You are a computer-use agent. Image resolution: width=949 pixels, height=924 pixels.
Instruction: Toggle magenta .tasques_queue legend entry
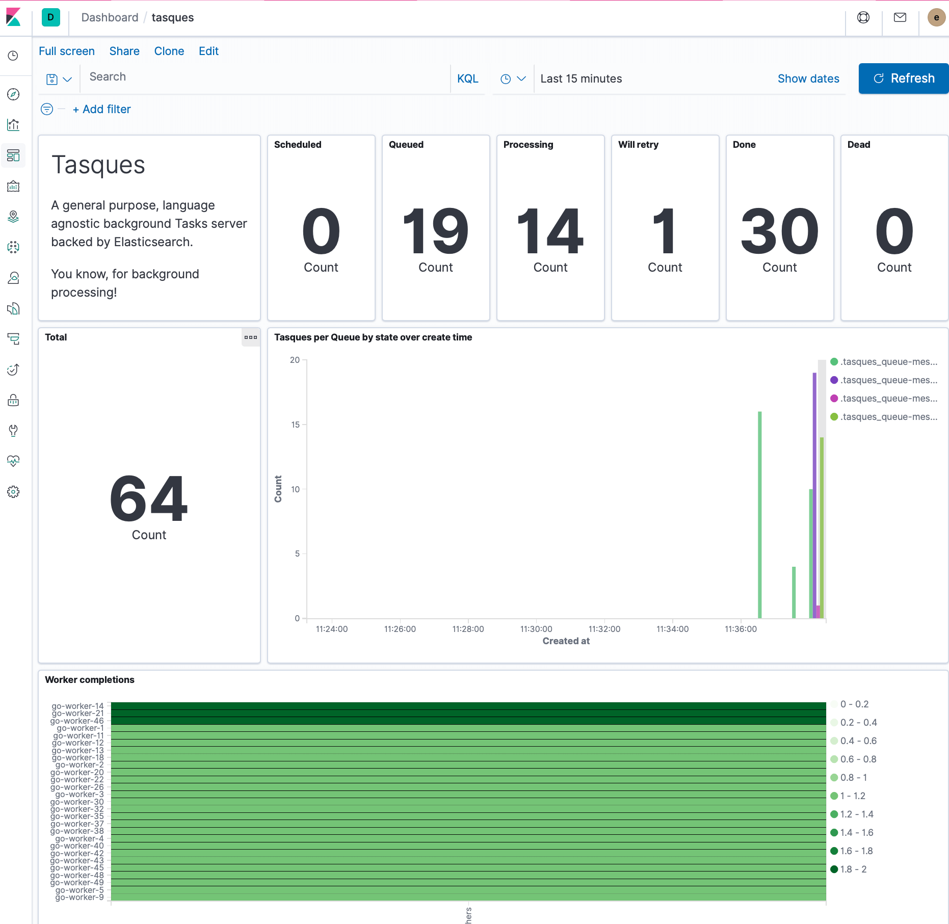(x=884, y=399)
